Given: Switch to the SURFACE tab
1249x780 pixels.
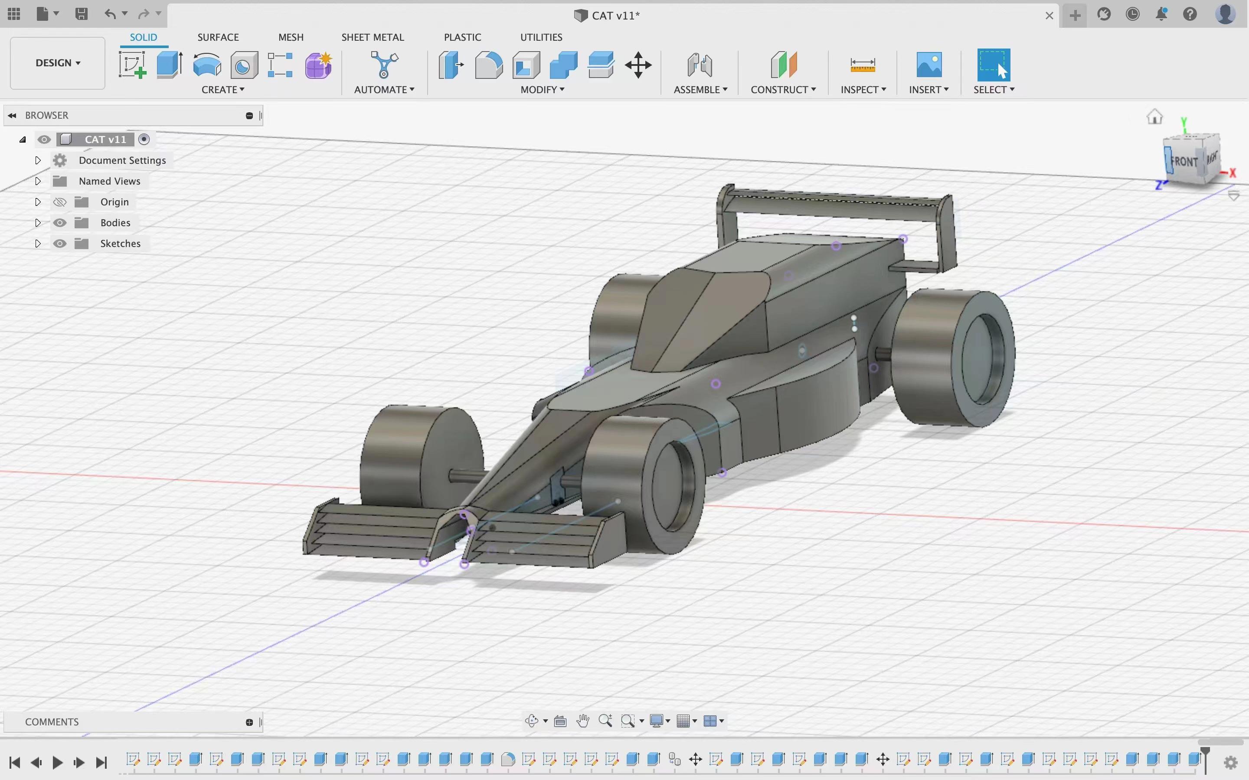Looking at the screenshot, I should [x=218, y=37].
